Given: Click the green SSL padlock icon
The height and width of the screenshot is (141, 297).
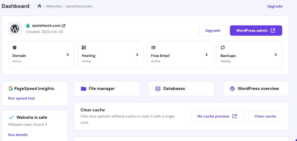Looking at the screenshot, I should tap(28, 26).
